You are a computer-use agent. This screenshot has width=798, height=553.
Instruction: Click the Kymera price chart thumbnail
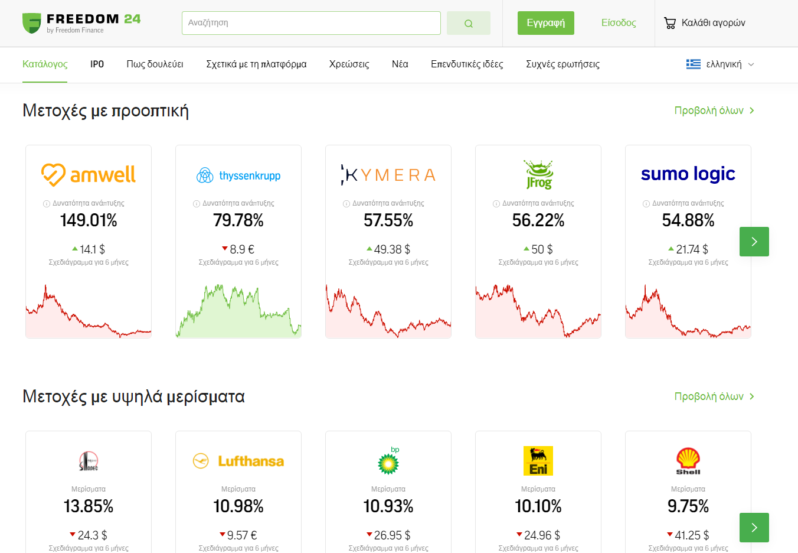coord(388,311)
